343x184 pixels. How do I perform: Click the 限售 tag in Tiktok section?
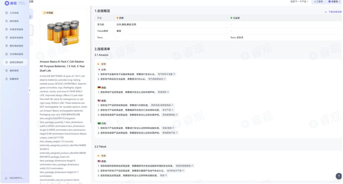coord(104,156)
